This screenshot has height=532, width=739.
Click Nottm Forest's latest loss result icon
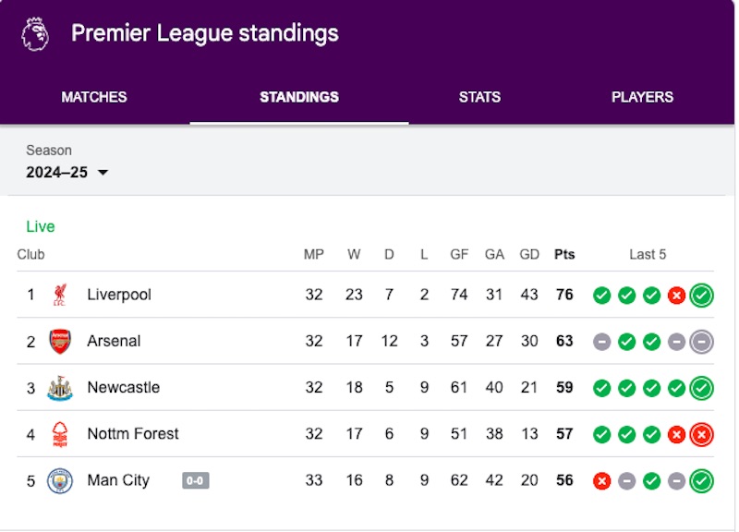[701, 434]
